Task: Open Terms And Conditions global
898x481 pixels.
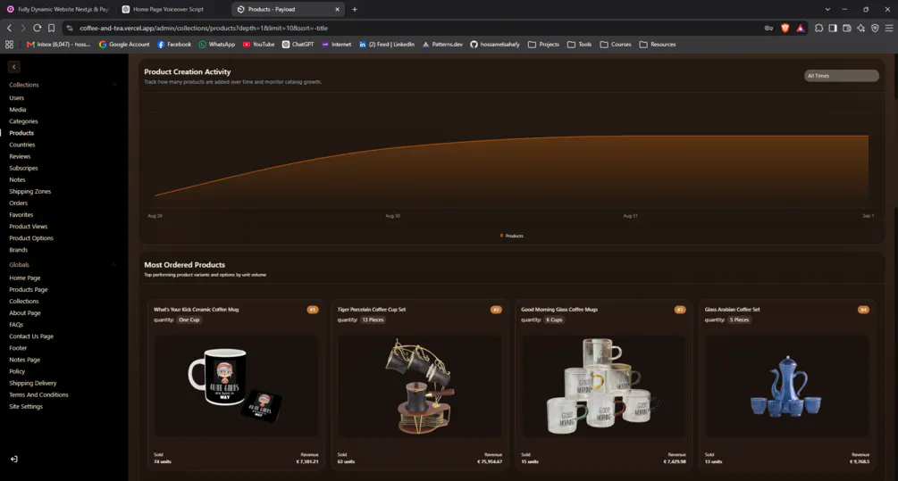Action: [38, 394]
